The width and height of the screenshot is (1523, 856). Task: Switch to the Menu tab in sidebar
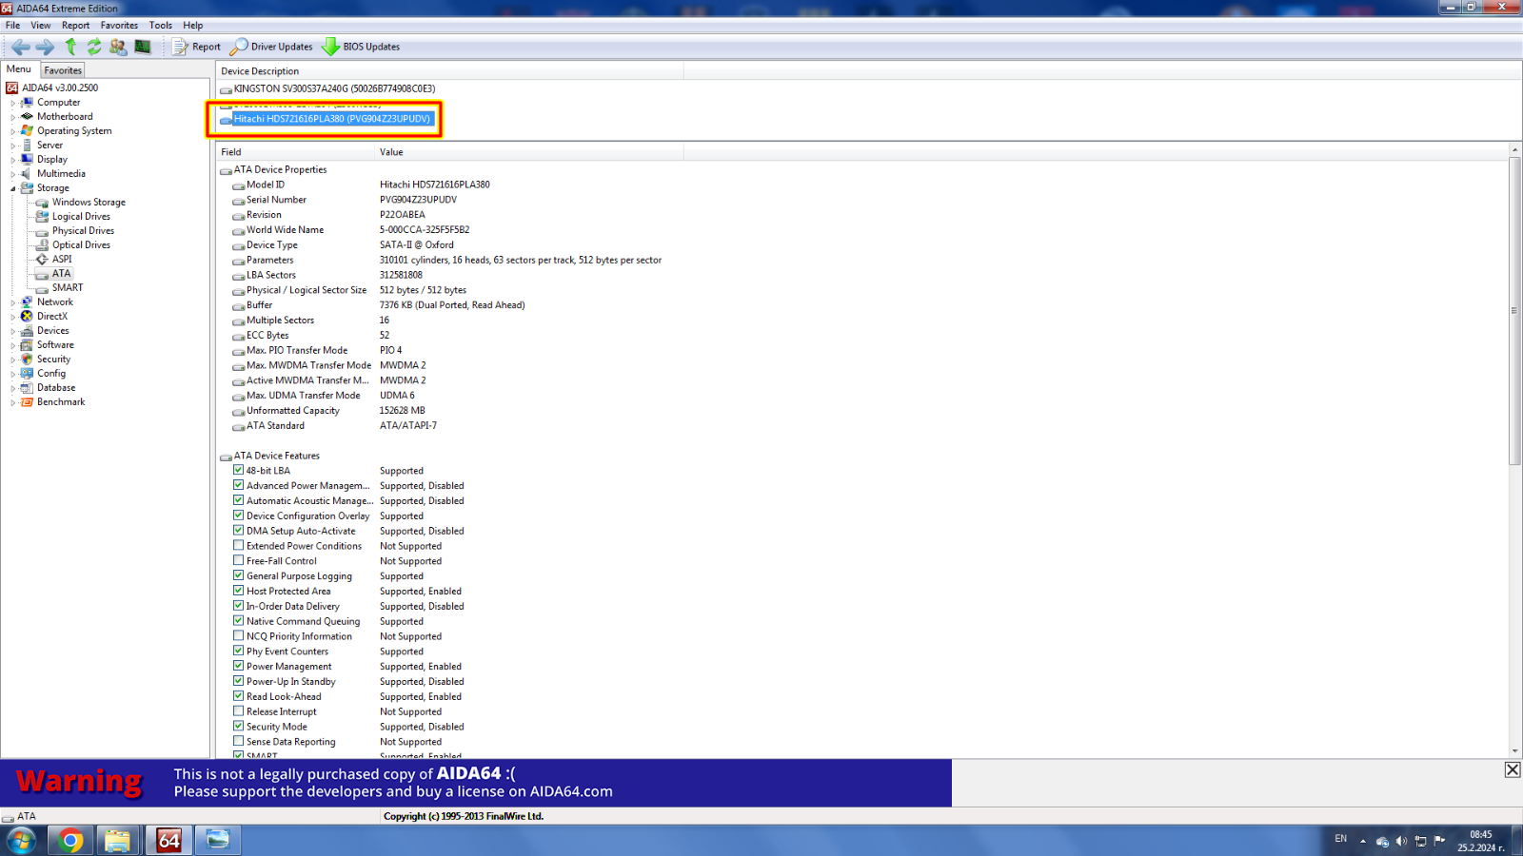(x=19, y=69)
